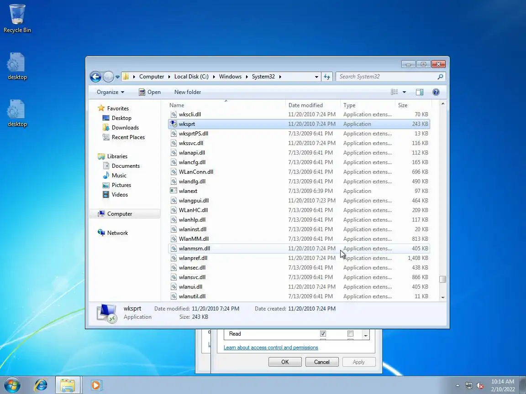Open Downloads in navigation pane
The image size is (526, 394).
[x=125, y=128]
